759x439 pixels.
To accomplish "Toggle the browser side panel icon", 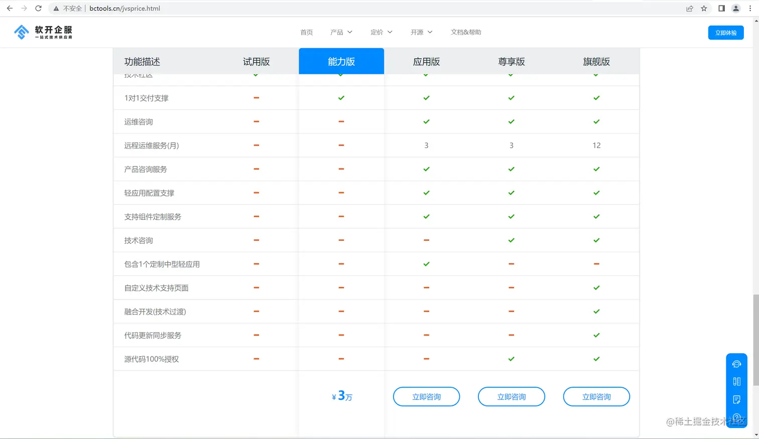I will (x=721, y=9).
